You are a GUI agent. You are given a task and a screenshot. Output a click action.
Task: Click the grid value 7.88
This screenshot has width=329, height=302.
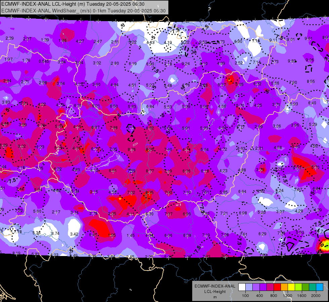(x=114, y=128)
